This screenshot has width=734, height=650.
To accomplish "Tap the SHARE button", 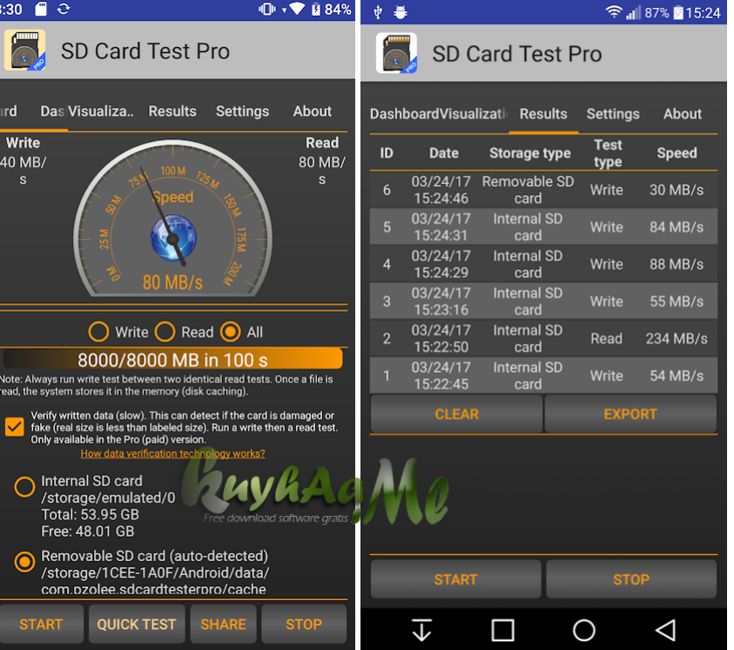I will (223, 624).
